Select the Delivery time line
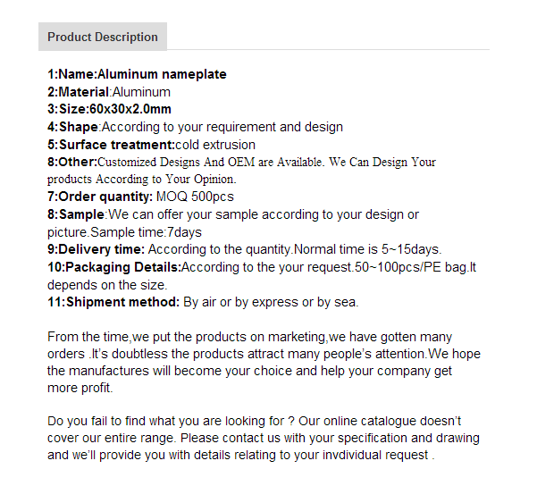 click(x=245, y=249)
